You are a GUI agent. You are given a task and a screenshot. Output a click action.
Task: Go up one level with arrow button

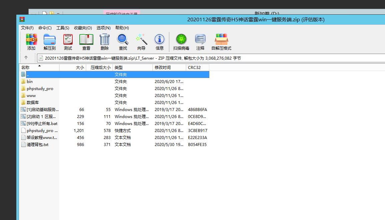click(26, 58)
